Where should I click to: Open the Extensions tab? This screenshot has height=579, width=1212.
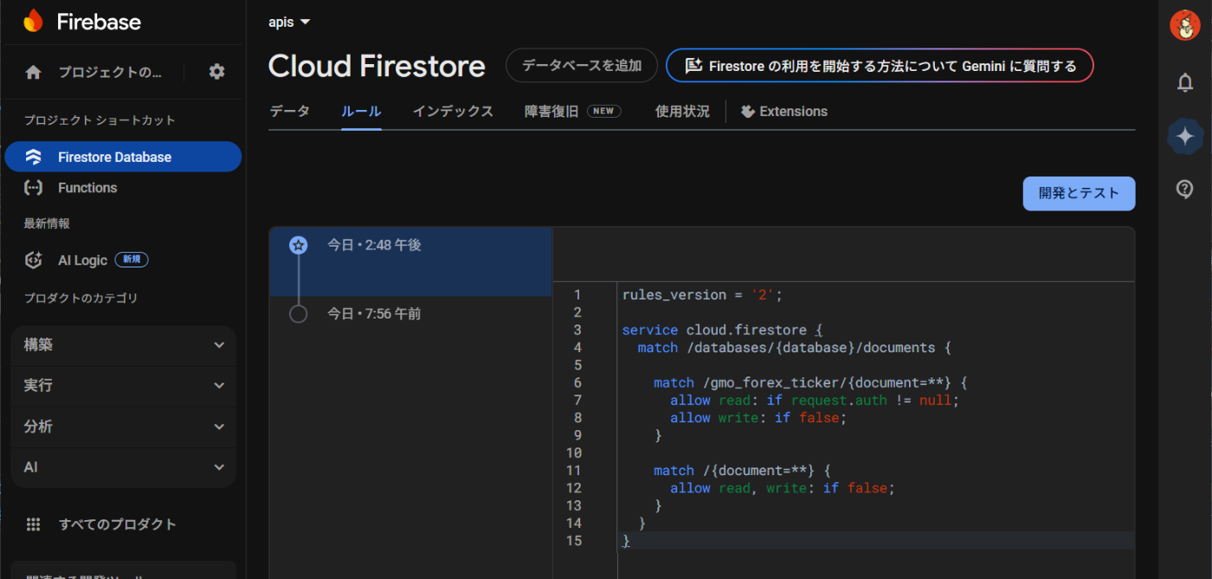[784, 111]
